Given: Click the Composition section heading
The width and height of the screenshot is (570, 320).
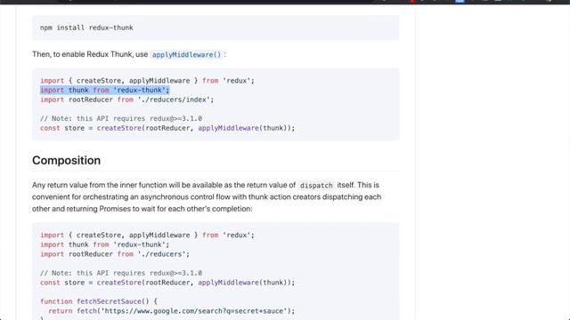Looking at the screenshot, I should point(66,160).
